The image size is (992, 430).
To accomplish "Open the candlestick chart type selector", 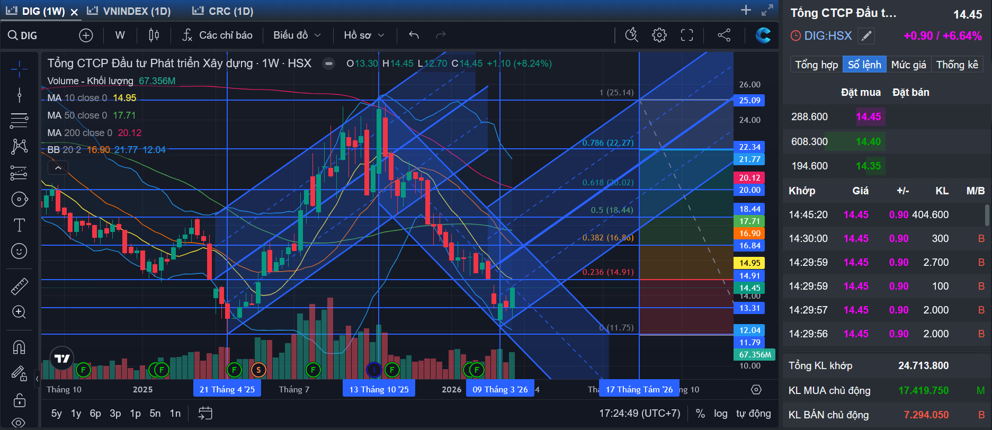I will coord(154,35).
